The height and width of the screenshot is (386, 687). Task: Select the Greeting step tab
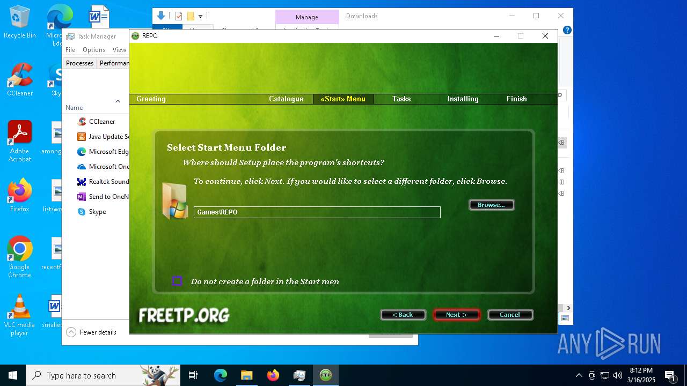(x=151, y=99)
